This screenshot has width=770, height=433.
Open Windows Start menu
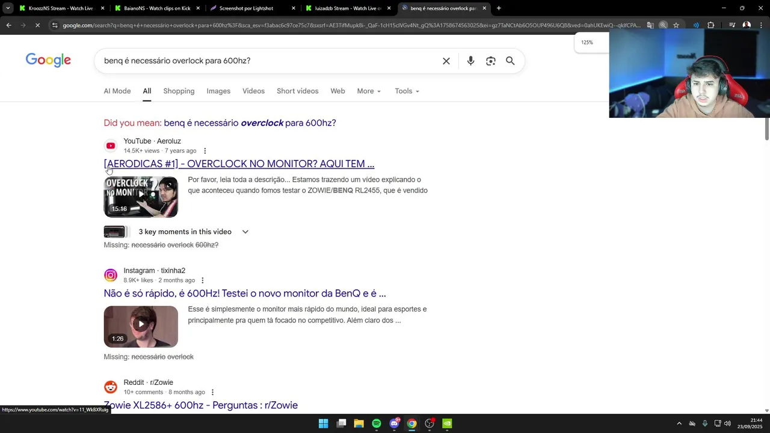[323, 423]
